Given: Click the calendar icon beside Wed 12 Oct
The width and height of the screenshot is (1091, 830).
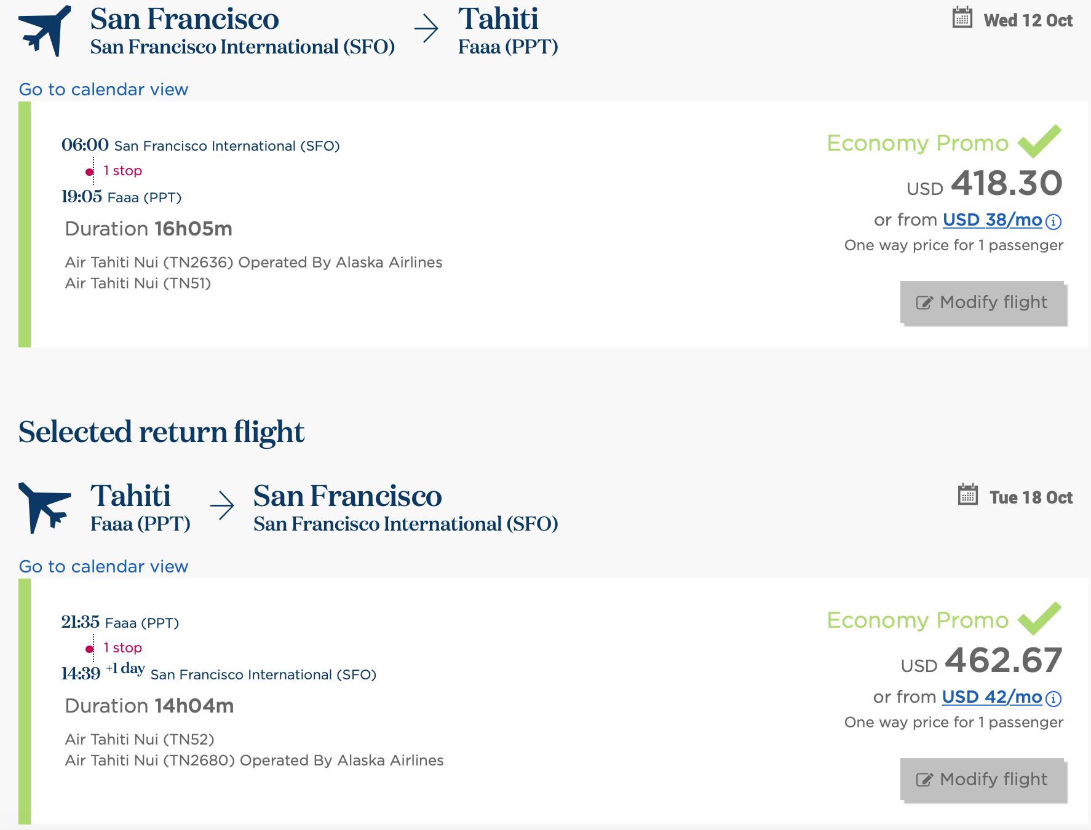Looking at the screenshot, I should point(962,18).
